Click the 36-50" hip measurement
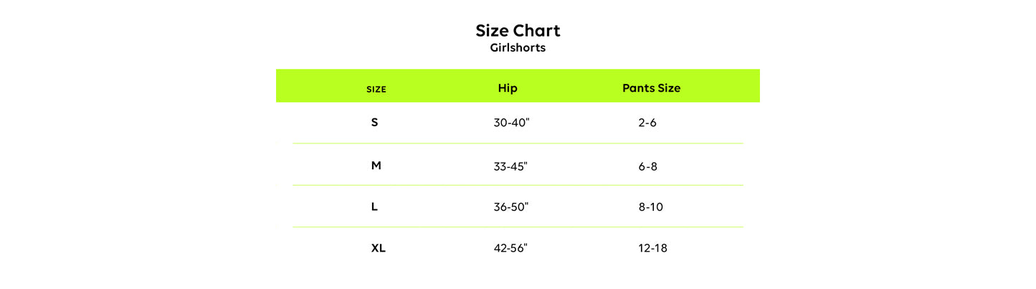 [x=511, y=207]
